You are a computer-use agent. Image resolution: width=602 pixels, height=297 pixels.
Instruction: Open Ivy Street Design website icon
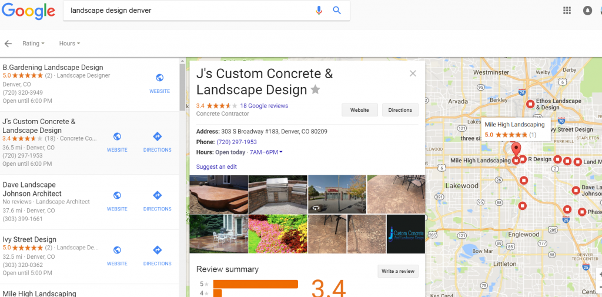point(117,250)
